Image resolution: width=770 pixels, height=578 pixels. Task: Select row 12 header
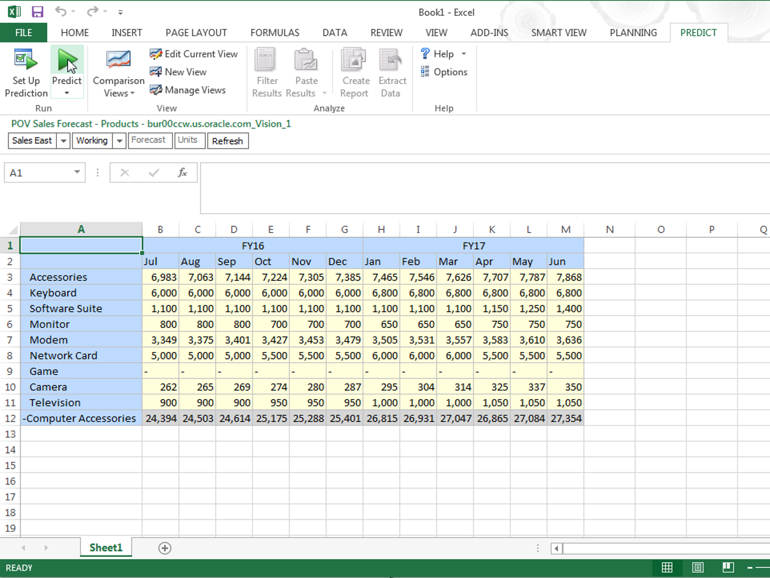point(10,418)
